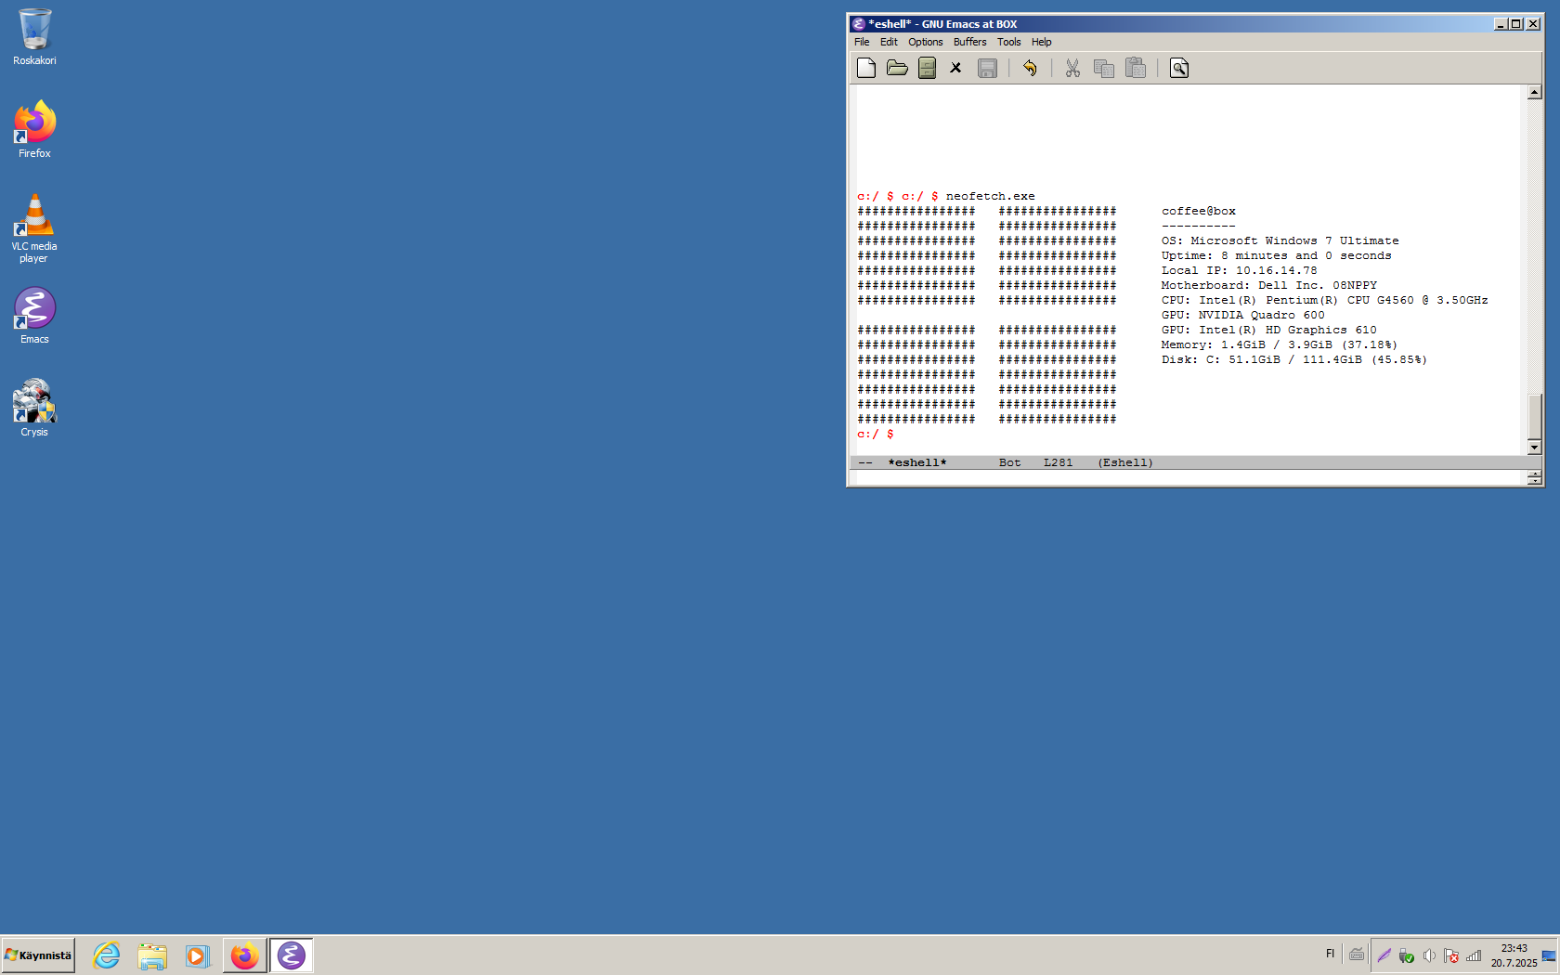Click Safely Remove Hardware tray icon
Image resolution: width=1560 pixels, height=975 pixels.
[x=1407, y=955]
